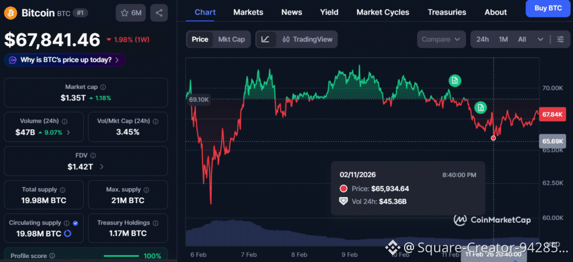Switch to TradingView candlestick chart
573x262 pixels.
click(308, 39)
